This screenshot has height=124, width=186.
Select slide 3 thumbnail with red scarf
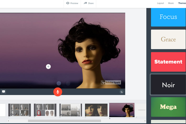point(45,110)
